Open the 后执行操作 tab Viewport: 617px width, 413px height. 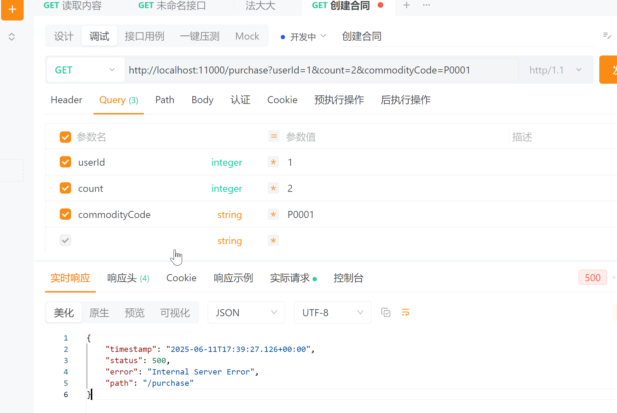[x=406, y=100]
